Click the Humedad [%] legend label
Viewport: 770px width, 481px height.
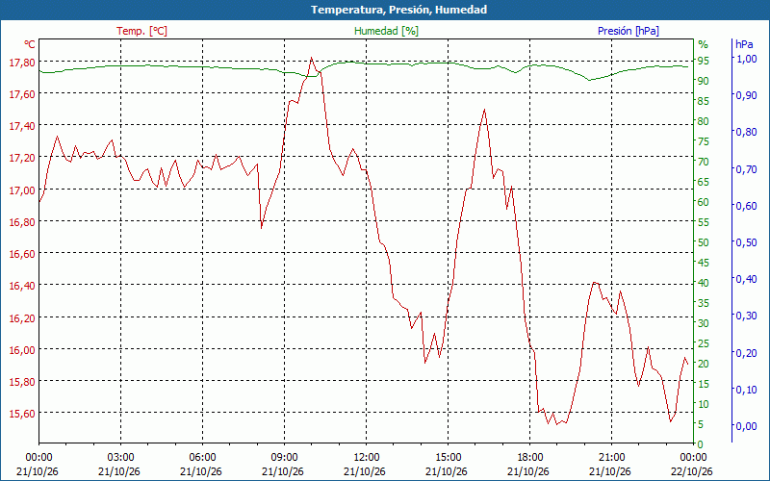386,31
